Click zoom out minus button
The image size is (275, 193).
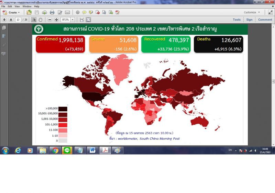pos(50,20)
